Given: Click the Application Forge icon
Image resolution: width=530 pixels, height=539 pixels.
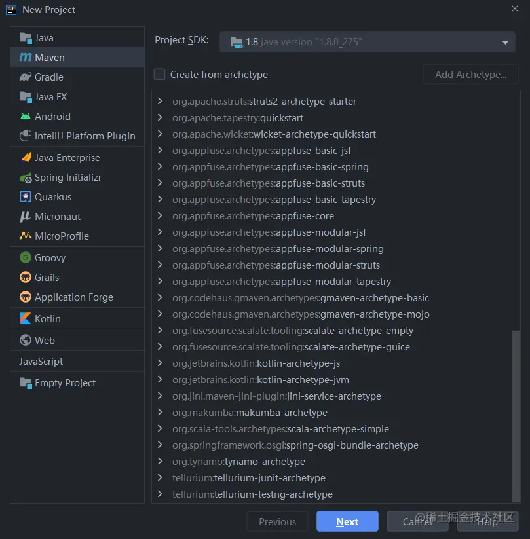Looking at the screenshot, I should pyautogui.click(x=26, y=297).
